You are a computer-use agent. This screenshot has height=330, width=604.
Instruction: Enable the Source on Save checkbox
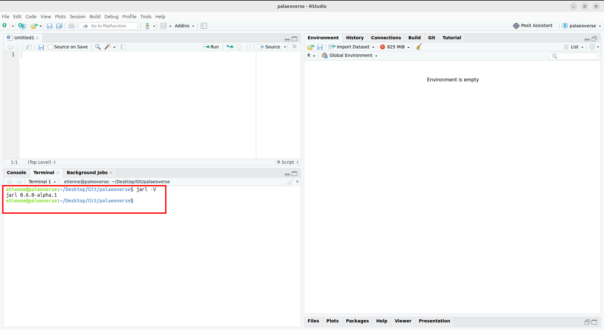tap(50, 47)
